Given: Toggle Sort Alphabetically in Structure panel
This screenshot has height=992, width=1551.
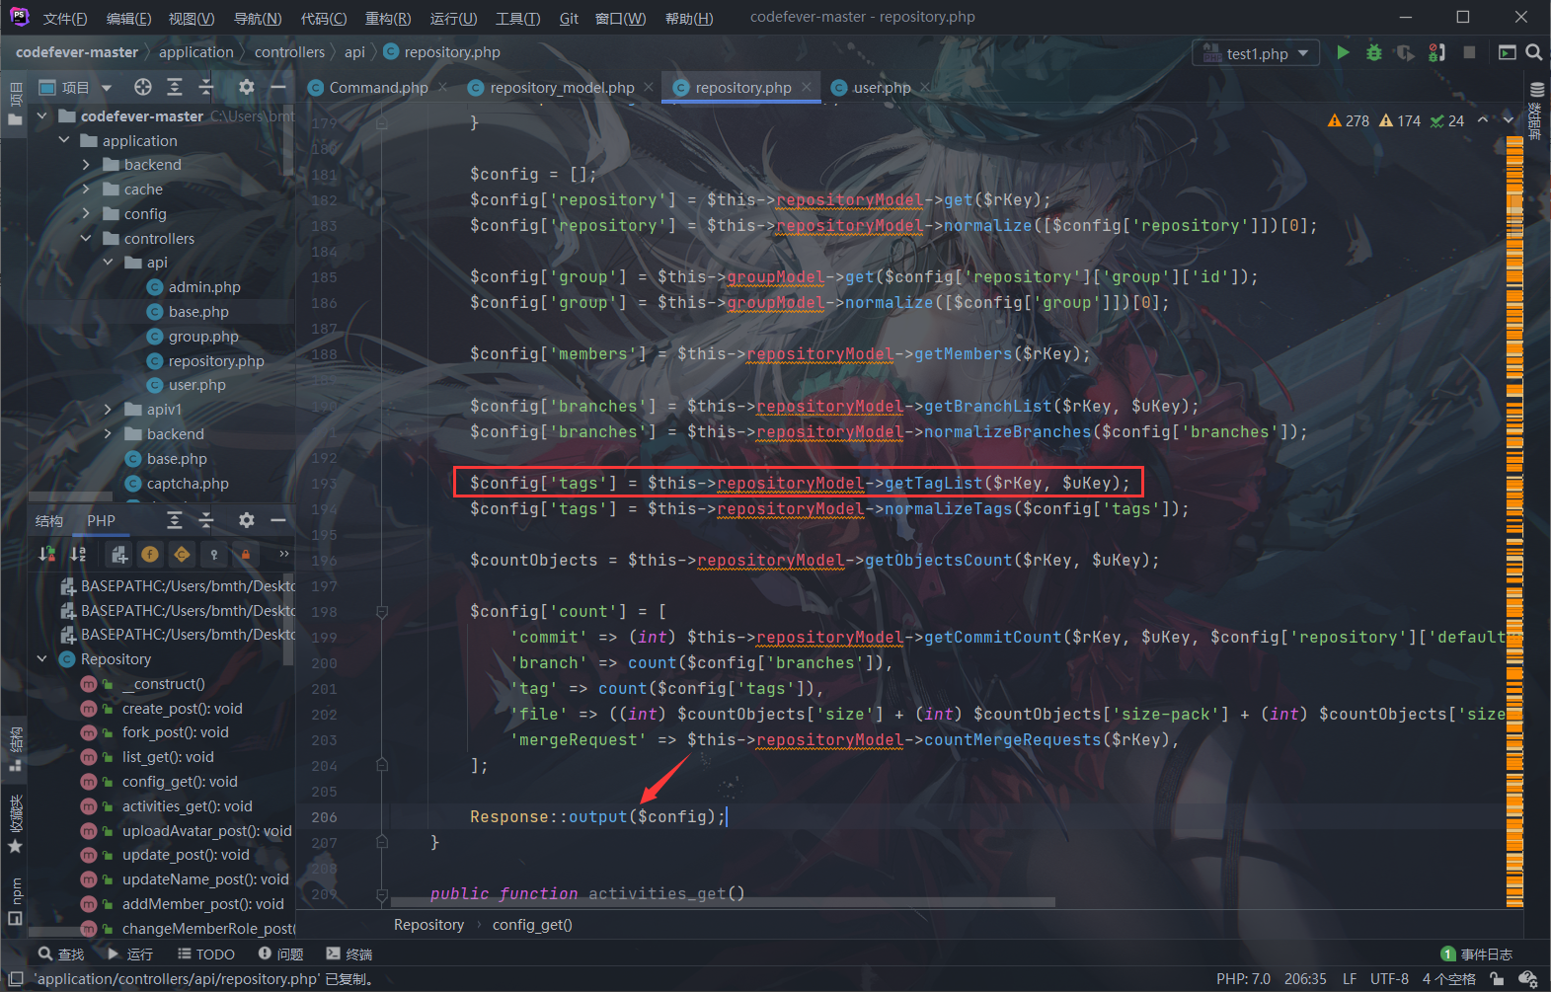Looking at the screenshot, I should click(x=79, y=554).
